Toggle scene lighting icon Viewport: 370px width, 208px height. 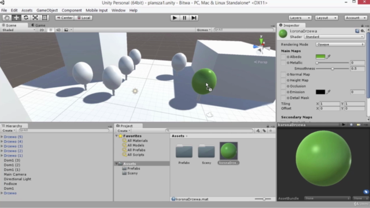click(50, 30)
